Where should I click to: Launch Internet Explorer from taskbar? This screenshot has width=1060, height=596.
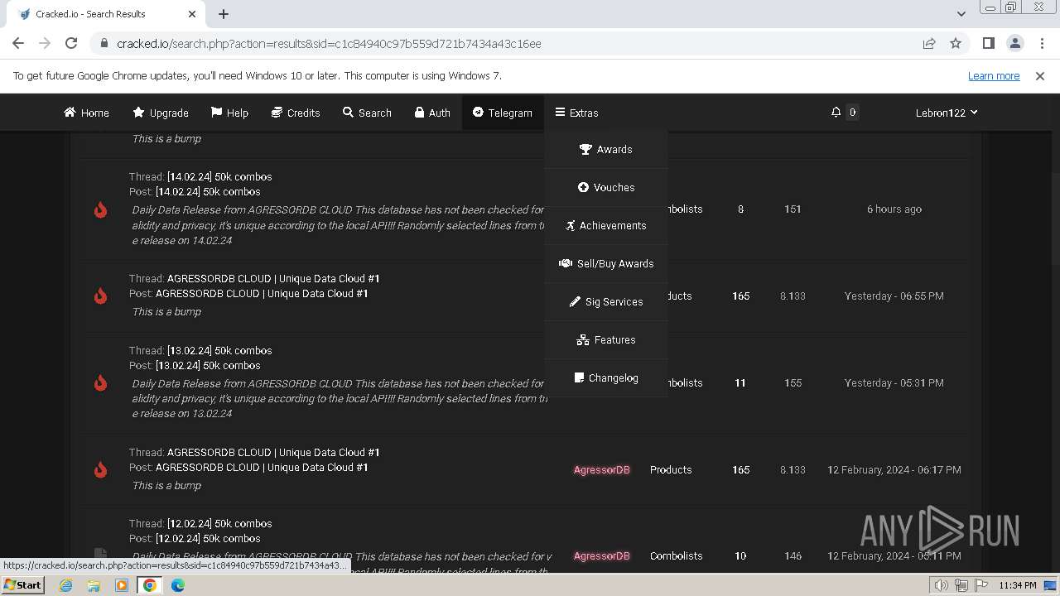(66, 584)
